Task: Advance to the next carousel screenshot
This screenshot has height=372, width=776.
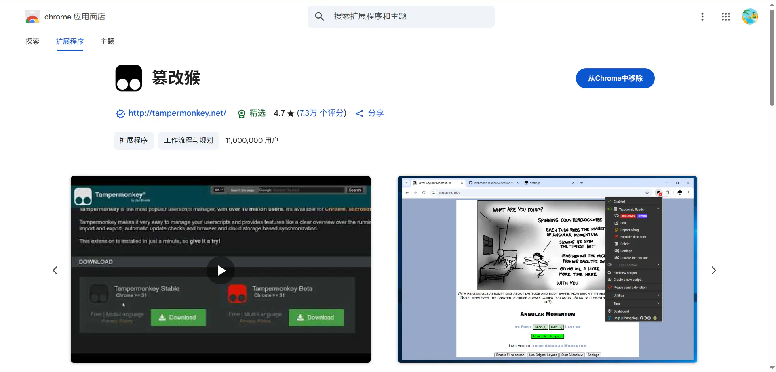Action: (713, 270)
